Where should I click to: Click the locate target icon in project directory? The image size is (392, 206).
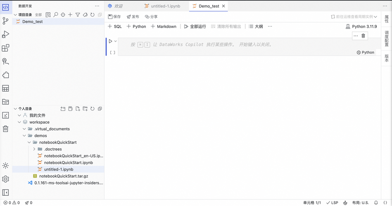(63, 15)
